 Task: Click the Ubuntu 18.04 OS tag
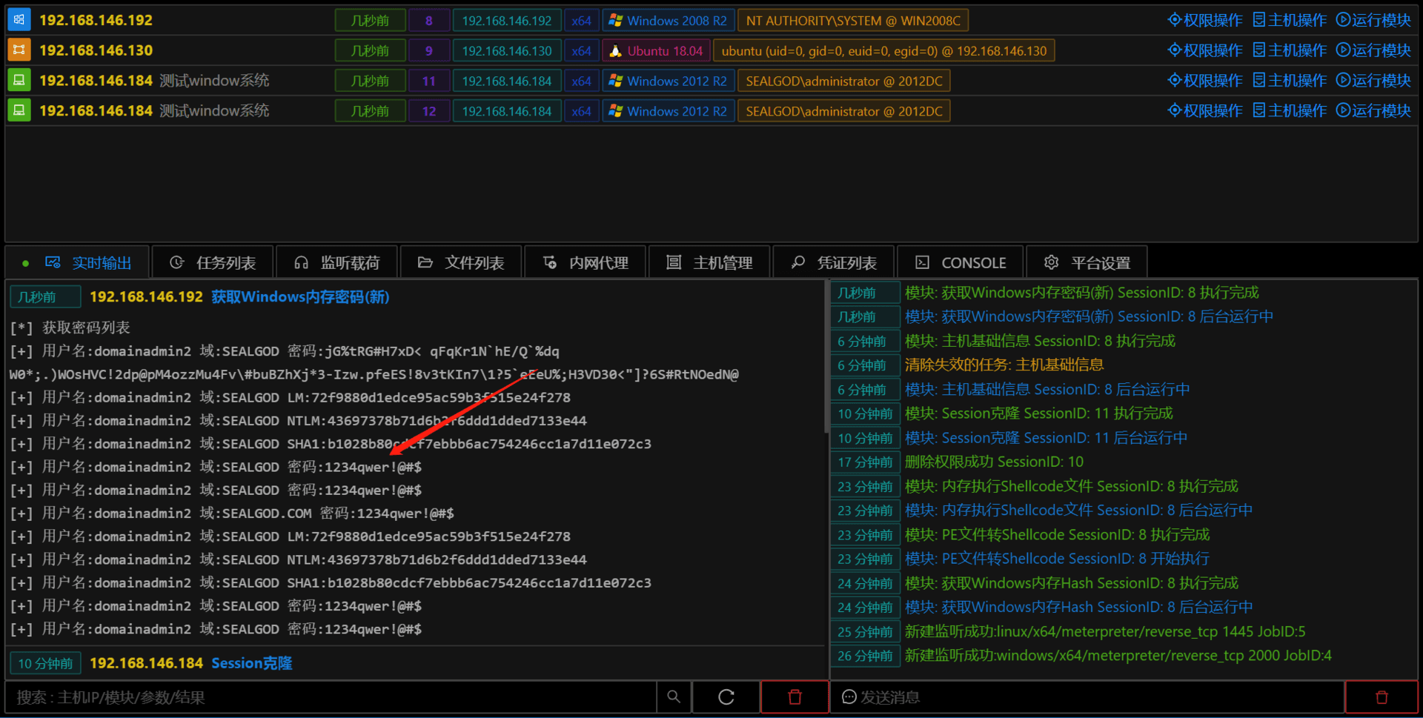[656, 51]
